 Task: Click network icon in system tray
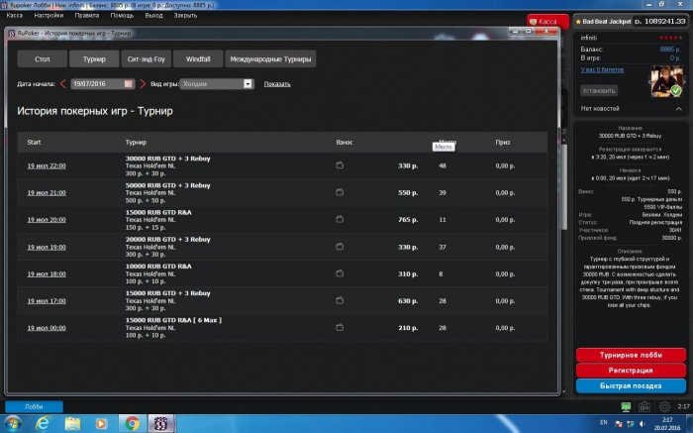click(631, 424)
